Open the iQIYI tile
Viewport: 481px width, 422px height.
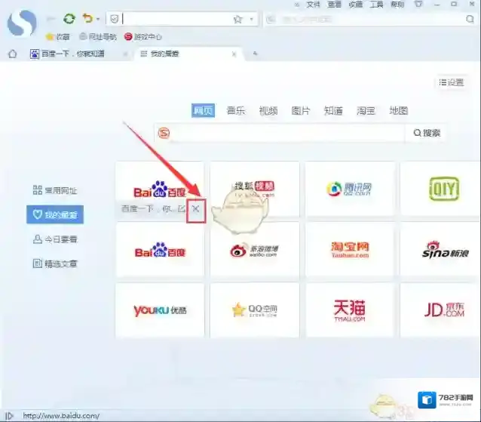tap(440, 189)
